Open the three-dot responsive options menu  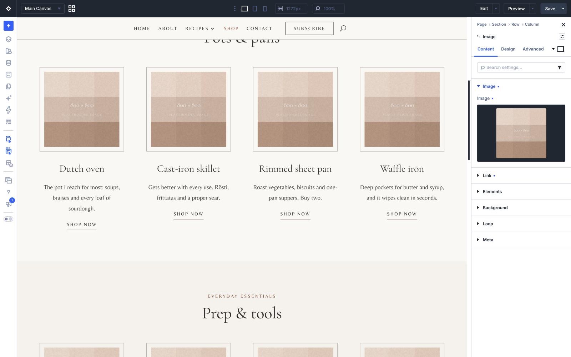coord(234,9)
